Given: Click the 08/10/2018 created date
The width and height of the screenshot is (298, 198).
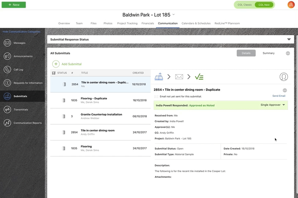Looking at the screenshot, I should click(x=140, y=116).
